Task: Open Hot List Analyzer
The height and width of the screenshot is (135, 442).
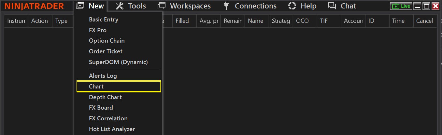Action: [x=112, y=129]
